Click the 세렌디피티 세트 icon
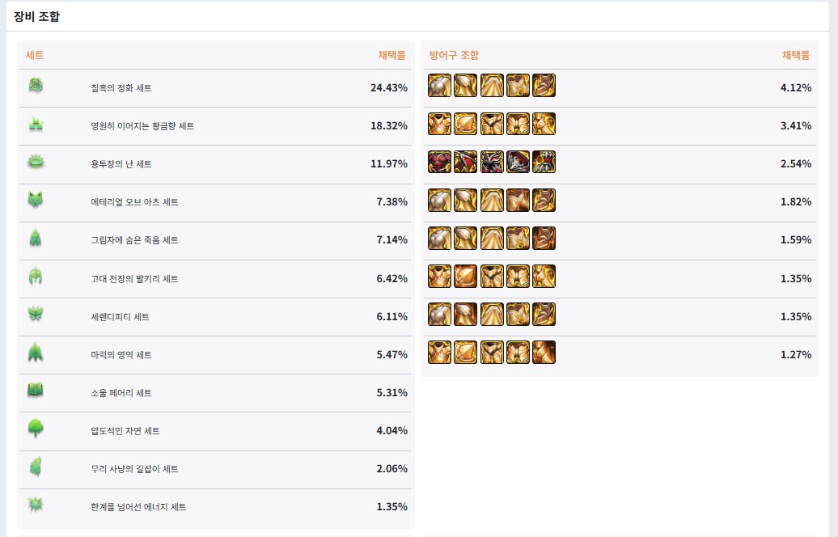The width and height of the screenshot is (838, 537). coord(36,315)
